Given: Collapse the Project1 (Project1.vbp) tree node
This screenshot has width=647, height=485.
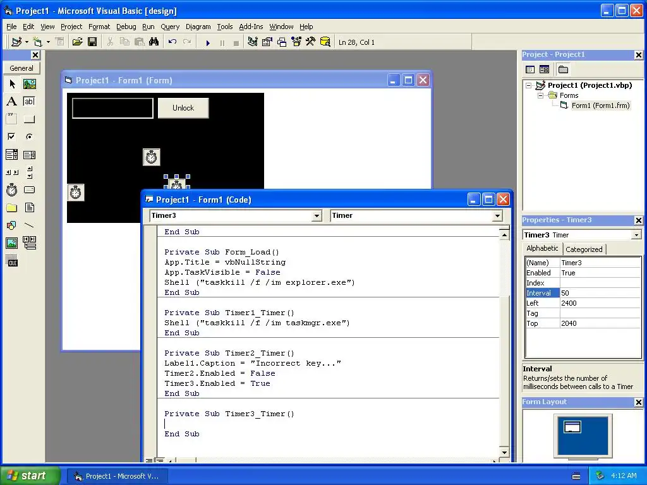Looking at the screenshot, I should coord(528,86).
